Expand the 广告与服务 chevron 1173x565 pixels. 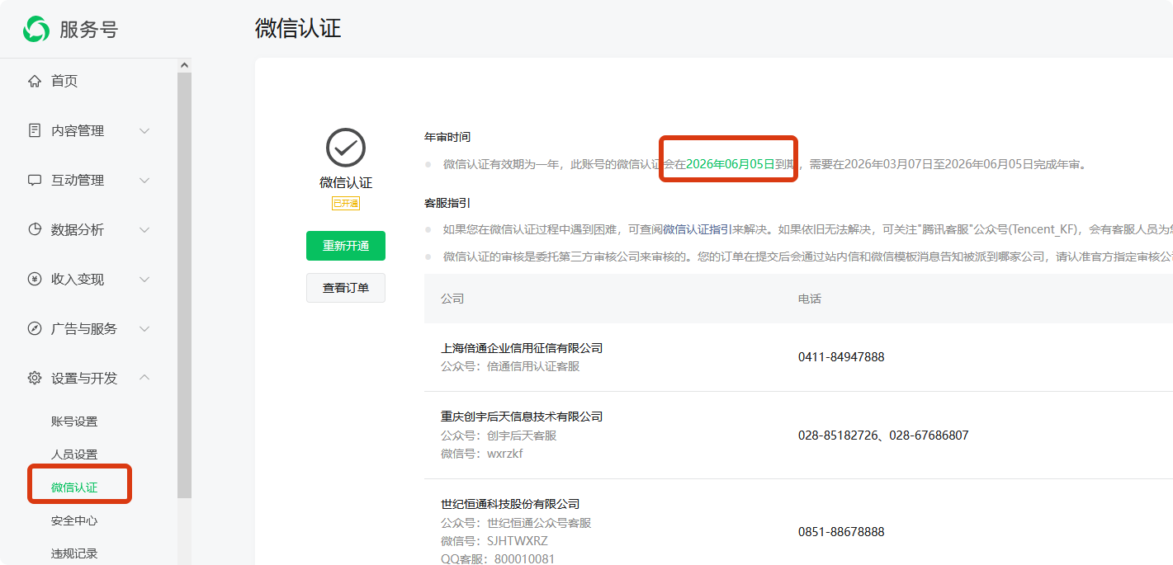click(x=144, y=328)
